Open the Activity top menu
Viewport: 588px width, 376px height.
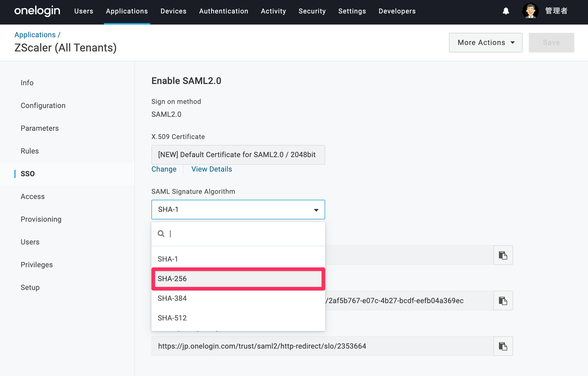pos(273,11)
